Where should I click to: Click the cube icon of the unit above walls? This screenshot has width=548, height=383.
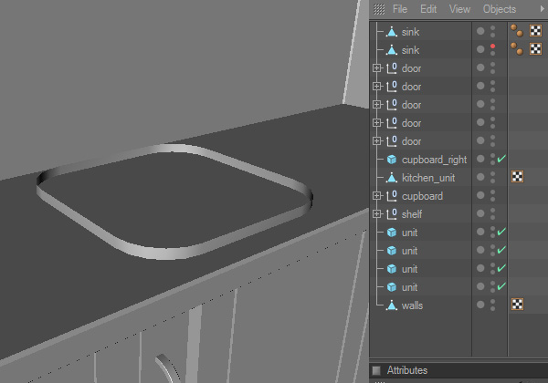pos(392,287)
